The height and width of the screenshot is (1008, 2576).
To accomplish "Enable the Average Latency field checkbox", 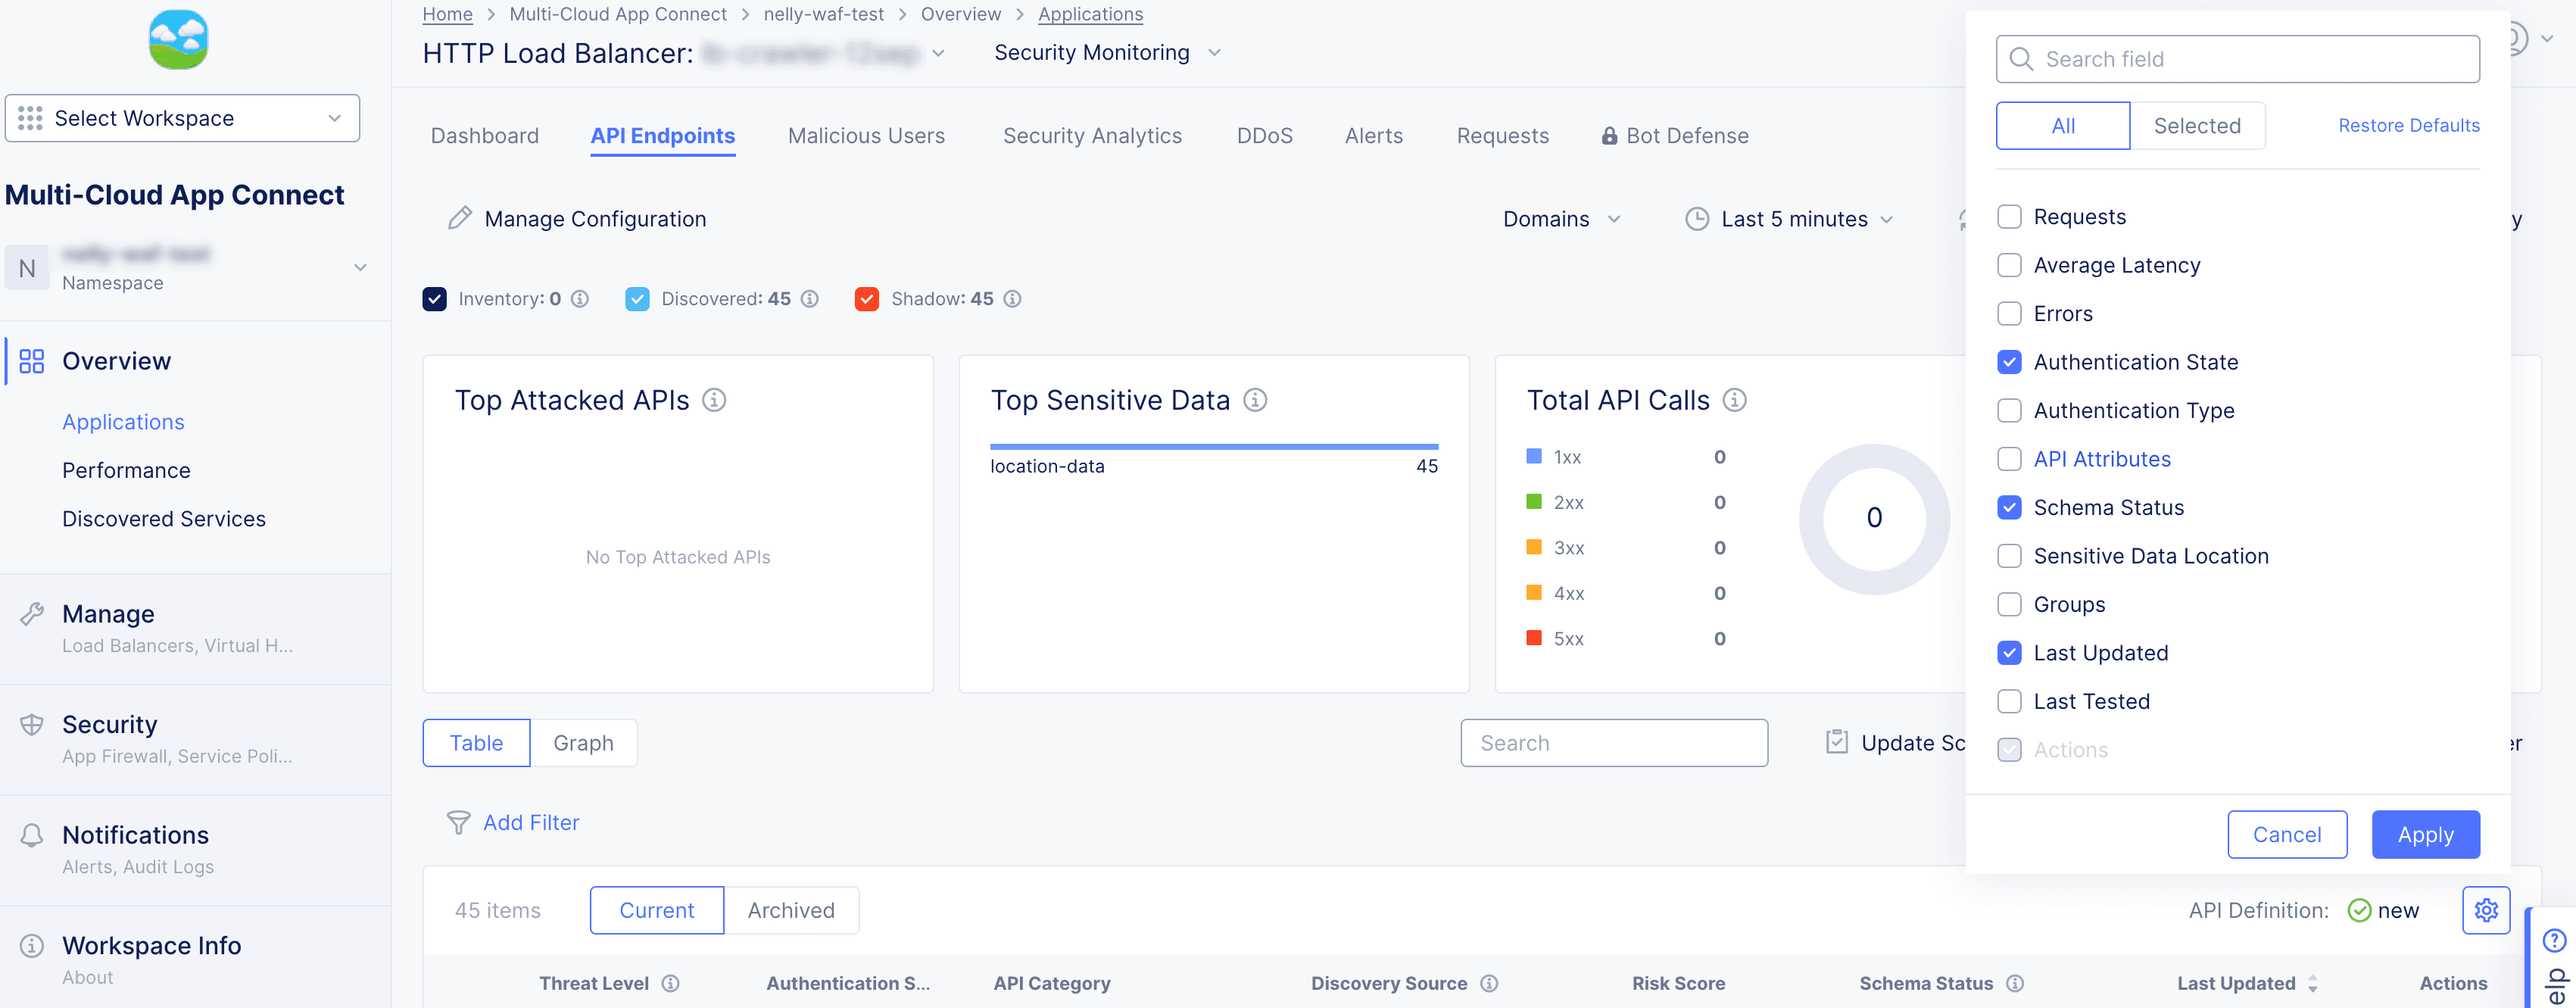I will point(2009,265).
